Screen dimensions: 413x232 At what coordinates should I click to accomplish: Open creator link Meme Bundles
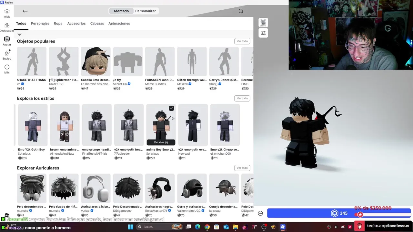pyautogui.click(x=156, y=84)
